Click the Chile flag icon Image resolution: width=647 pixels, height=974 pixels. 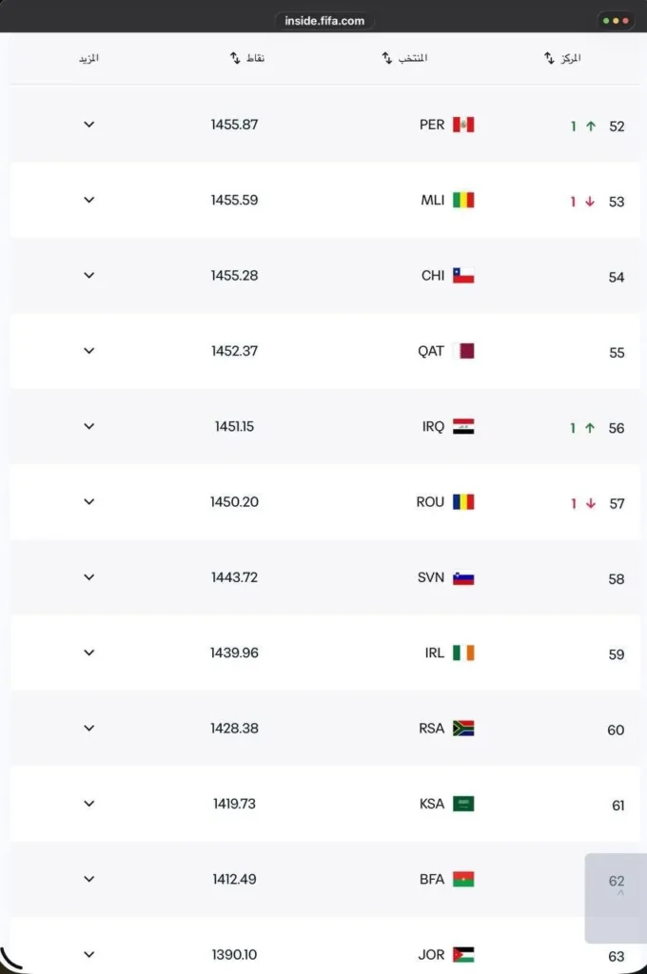[x=463, y=275]
